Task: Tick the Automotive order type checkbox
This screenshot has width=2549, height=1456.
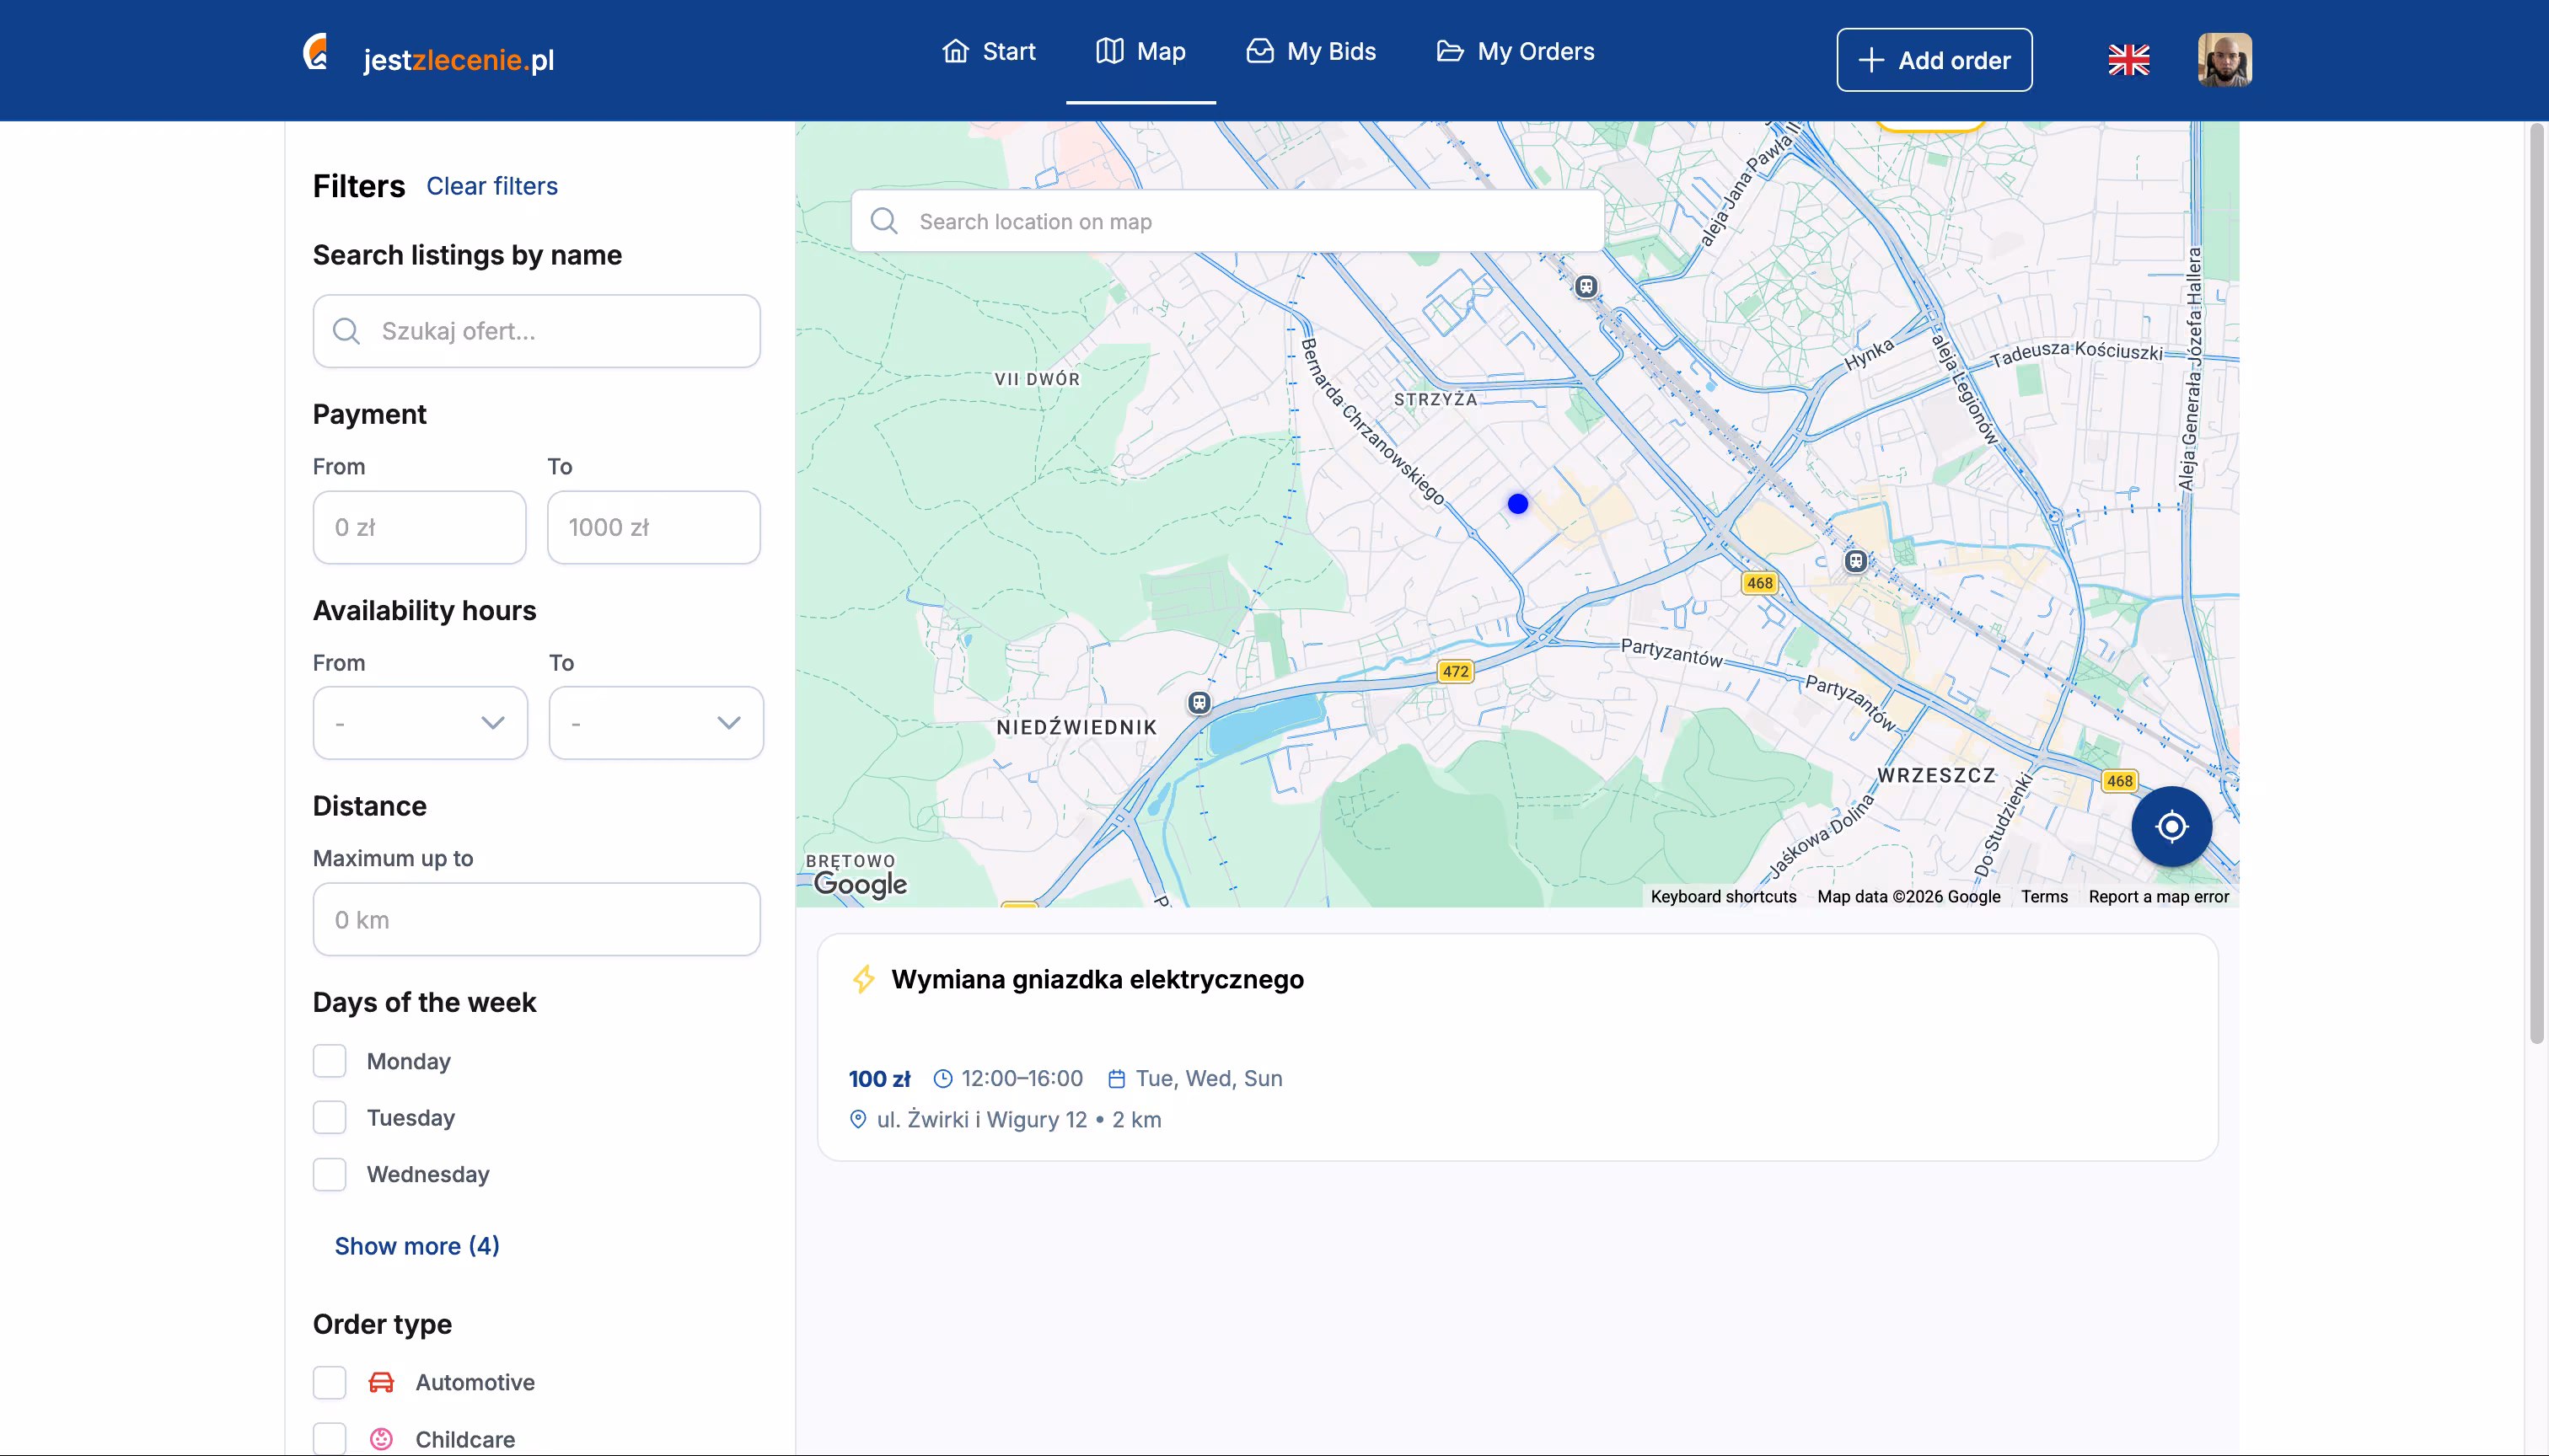Action: [x=329, y=1382]
